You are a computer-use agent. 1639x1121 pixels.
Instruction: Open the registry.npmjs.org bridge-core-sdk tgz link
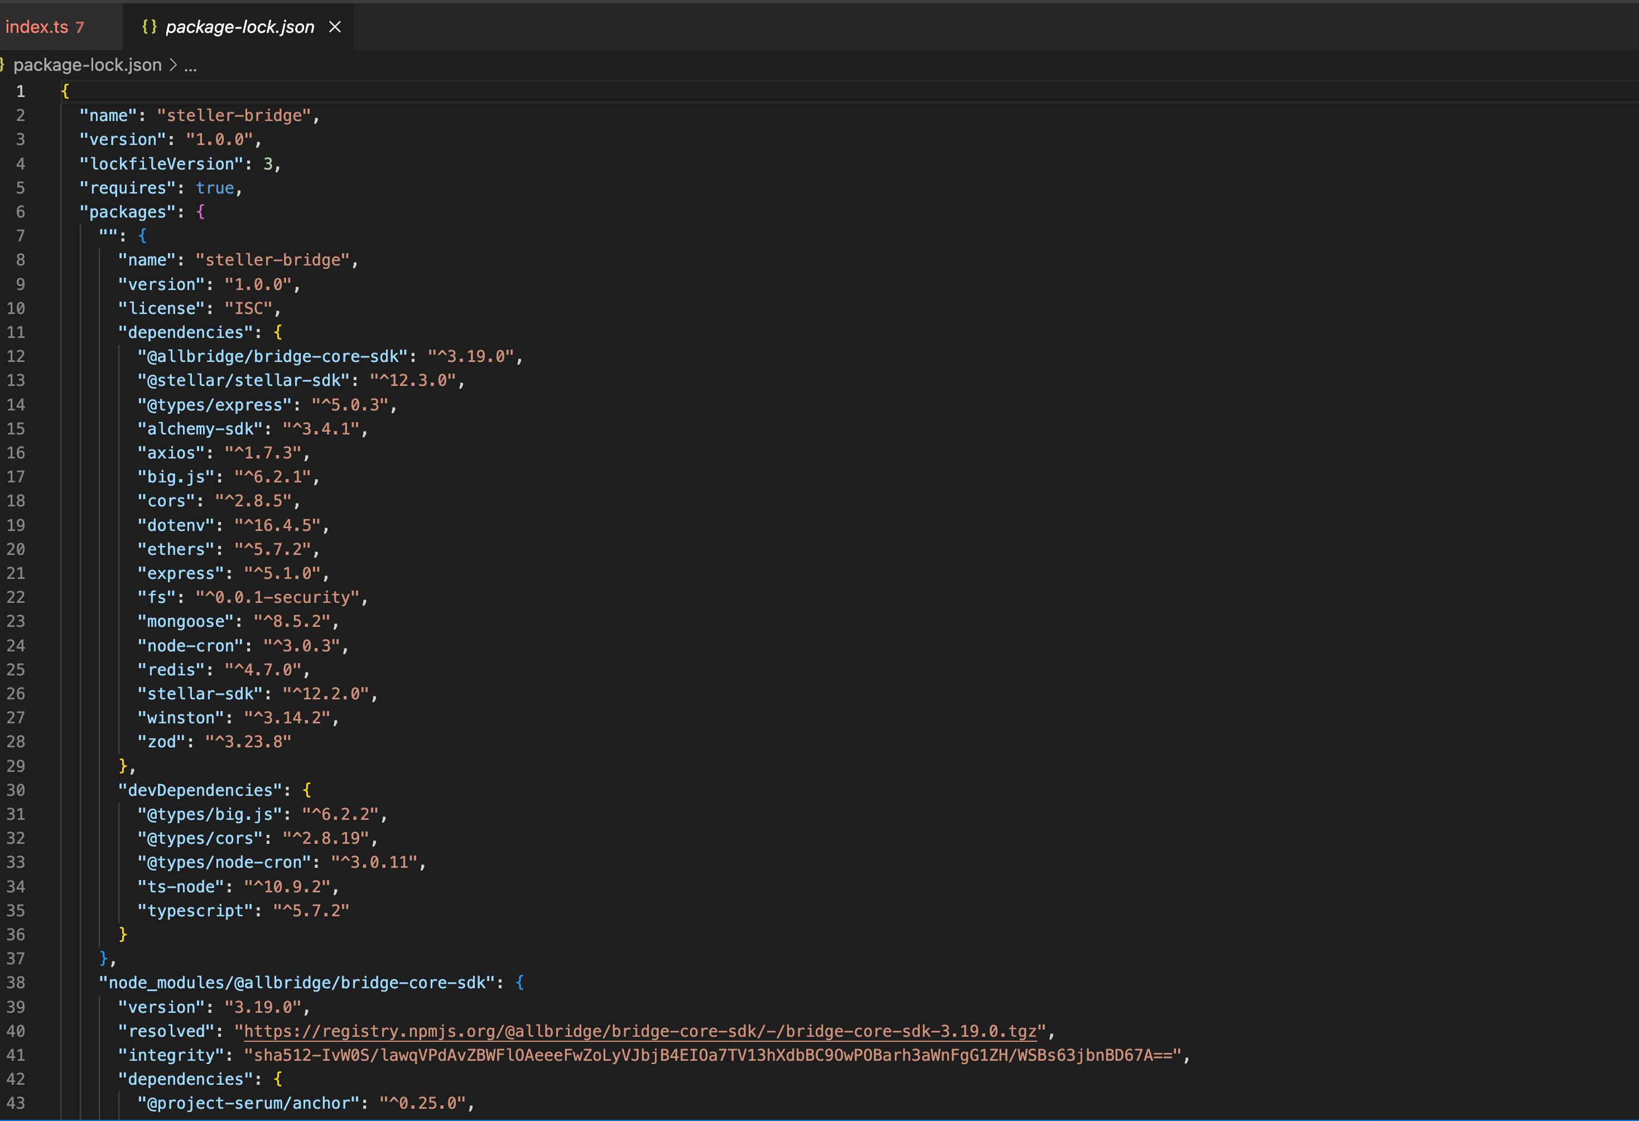click(640, 1031)
